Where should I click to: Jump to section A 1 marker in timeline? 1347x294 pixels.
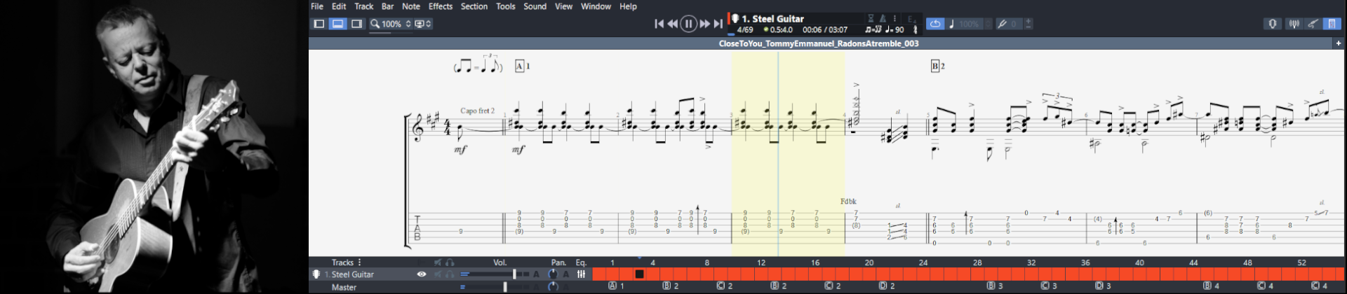(616, 286)
